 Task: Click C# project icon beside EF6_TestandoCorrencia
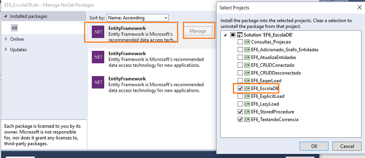(x=247, y=119)
